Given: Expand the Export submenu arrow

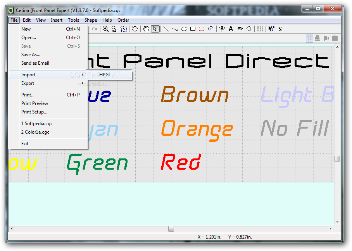Looking at the screenshot, I should pos(83,83).
